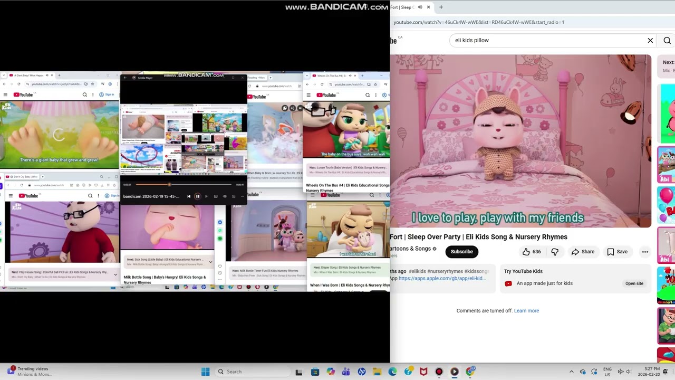Click the cloud tray icon
Image resolution: width=675 pixels, height=380 pixels.
tap(583, 372)
